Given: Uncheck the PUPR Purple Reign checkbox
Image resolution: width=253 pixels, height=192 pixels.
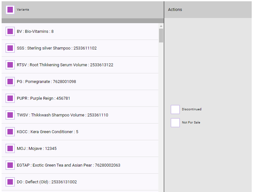Looking at the screenshot, I should click(10, 98).
